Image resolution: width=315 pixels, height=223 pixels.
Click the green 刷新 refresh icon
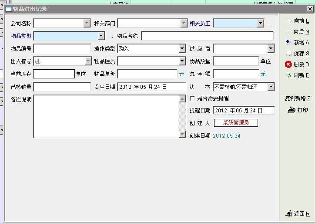click(x=288, y=75)
